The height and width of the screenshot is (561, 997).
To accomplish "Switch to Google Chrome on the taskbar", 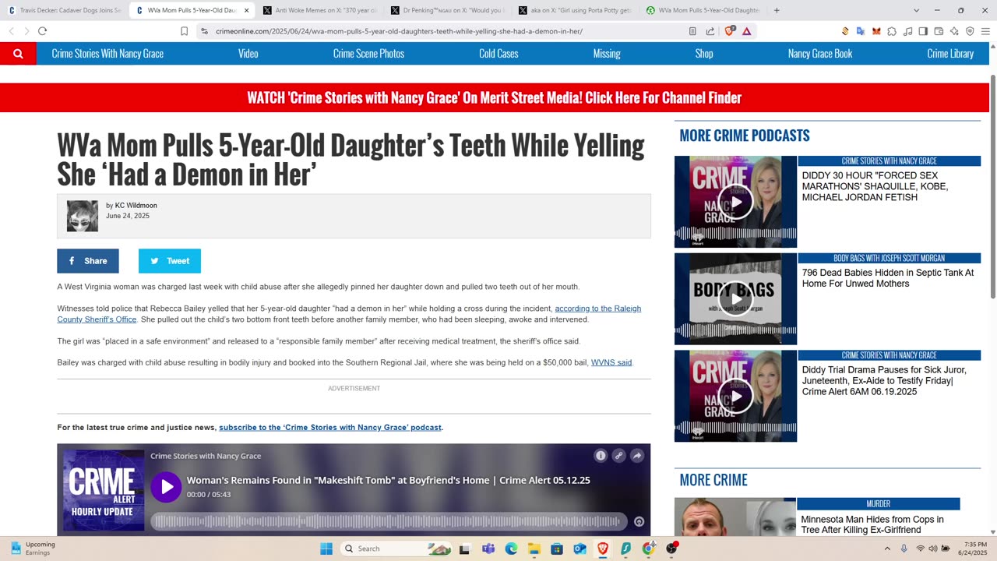I will [648, 549].
